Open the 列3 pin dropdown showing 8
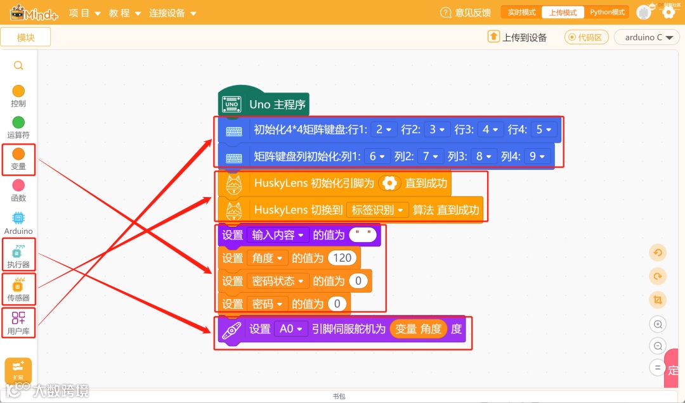685x403 pixels. pos(483,157)
